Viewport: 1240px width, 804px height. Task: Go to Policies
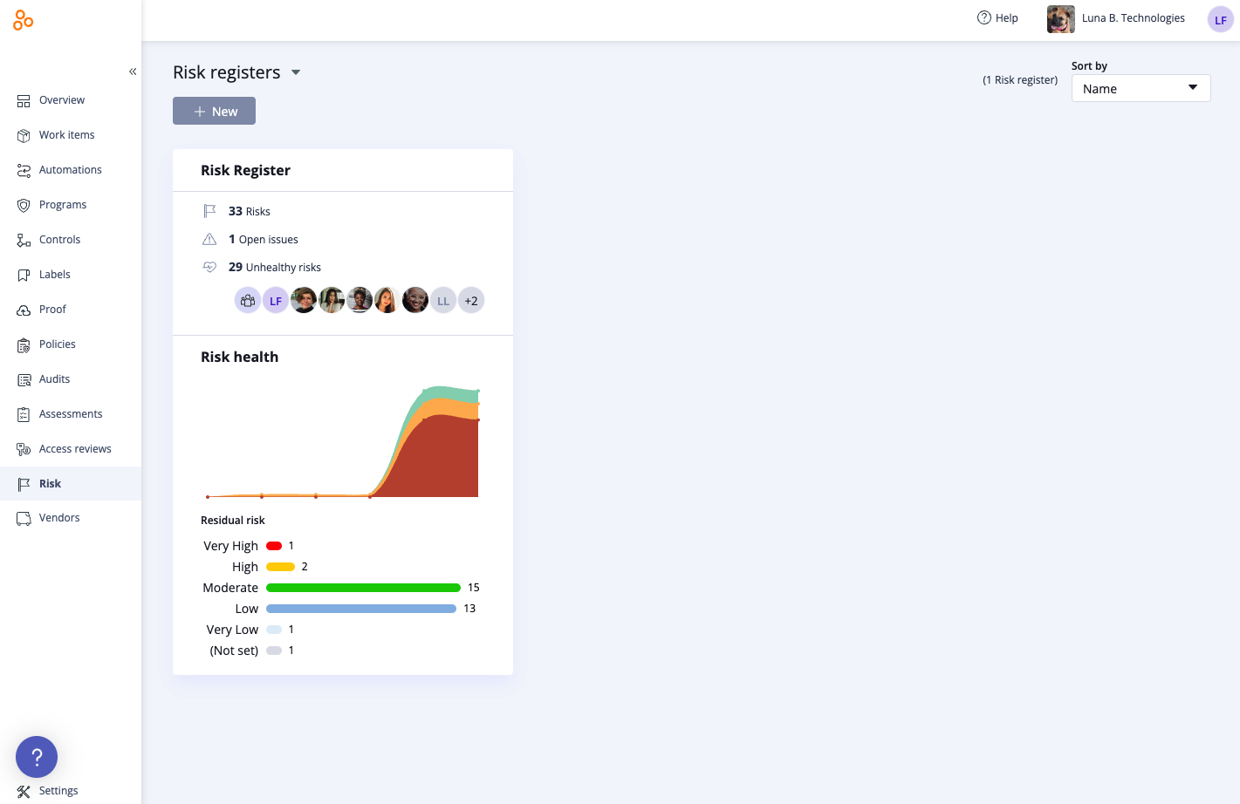point(57,344)
